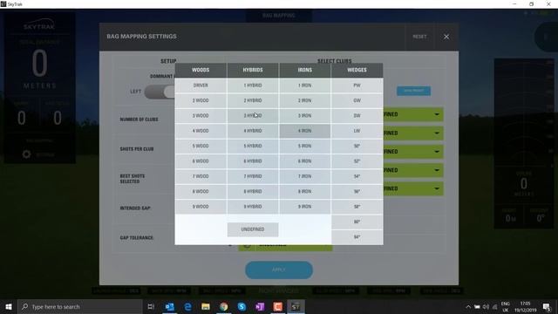The width and height of the screenshot is (558, 314).
Task: Open the third green club selection dropdown
Action: [413, 152]
